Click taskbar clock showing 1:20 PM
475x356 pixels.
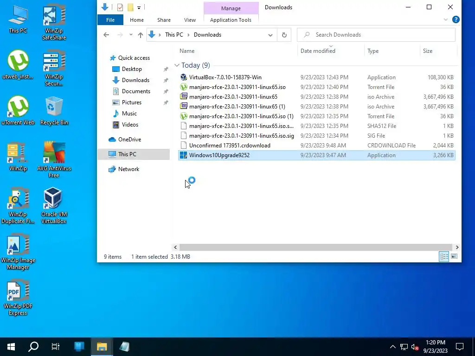435,347
